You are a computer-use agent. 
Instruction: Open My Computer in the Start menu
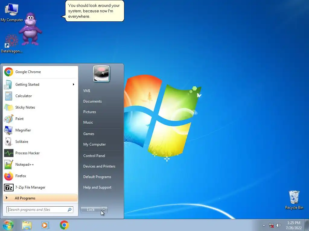(x=94, y=144)
